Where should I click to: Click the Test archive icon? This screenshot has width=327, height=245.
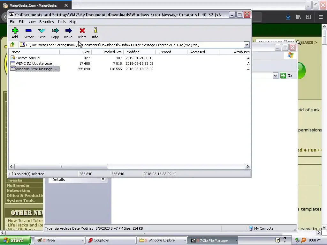(x=42, y=31)
